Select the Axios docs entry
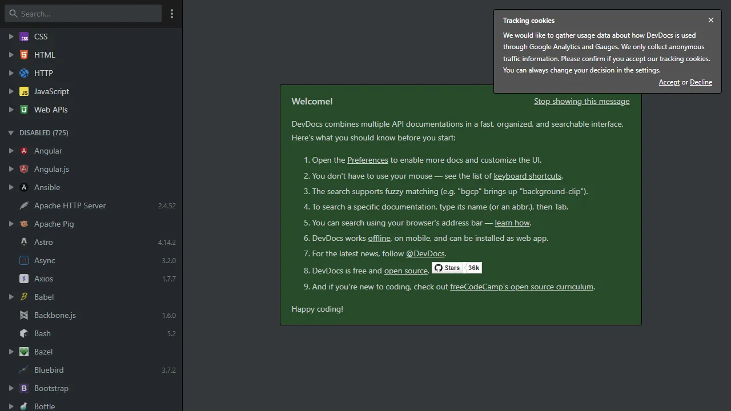The height and width of the screenshot is (411, 731). [91, 279]
